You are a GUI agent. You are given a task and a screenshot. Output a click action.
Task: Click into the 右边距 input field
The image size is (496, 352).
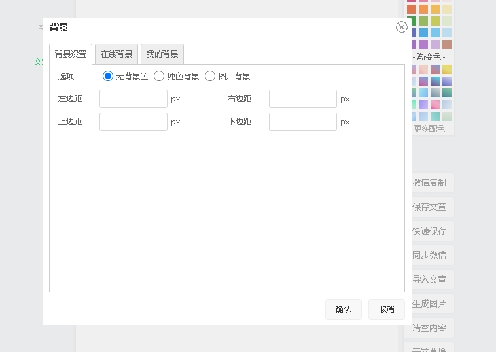(302, 99)
